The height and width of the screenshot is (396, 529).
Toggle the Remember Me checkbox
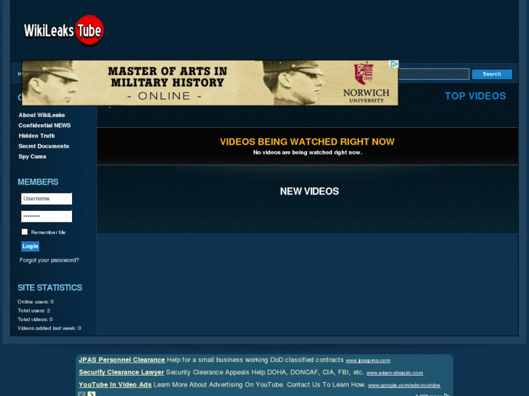[25, 232]
